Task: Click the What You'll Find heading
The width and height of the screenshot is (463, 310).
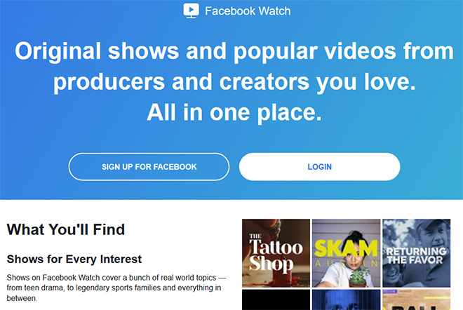Action: (x=66, y=229)
